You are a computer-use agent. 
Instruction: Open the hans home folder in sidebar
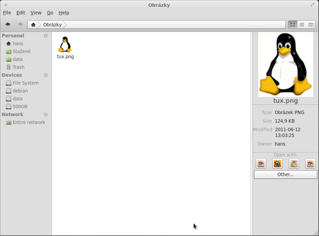coord(15,44)
